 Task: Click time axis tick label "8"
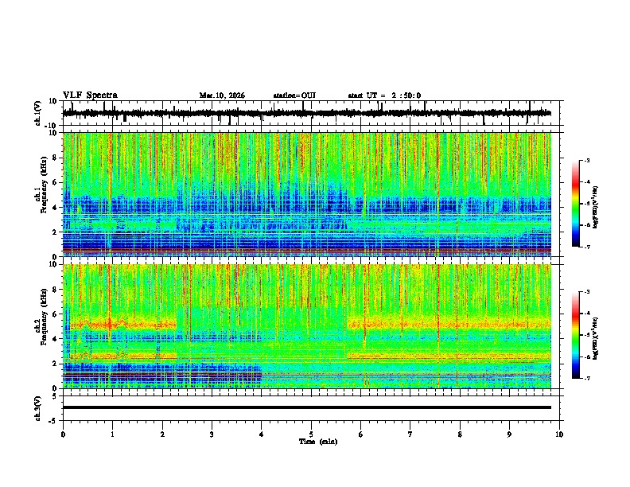pyautogui.click(x=460, y=434)
